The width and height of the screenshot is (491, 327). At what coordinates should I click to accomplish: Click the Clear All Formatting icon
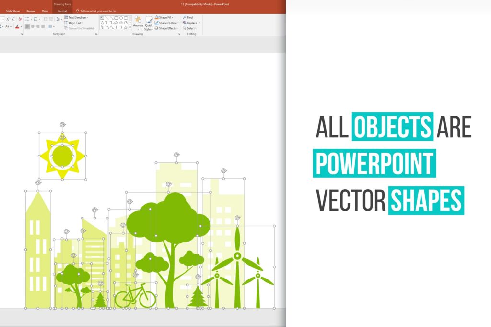click(20, 19)
